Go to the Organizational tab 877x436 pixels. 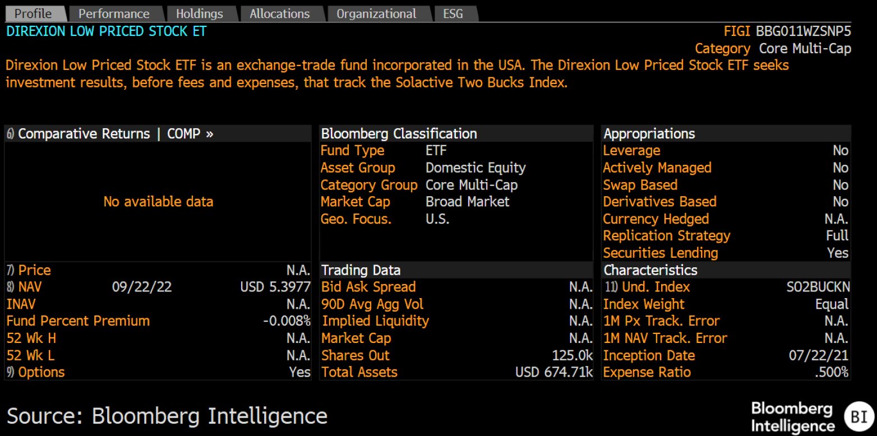pyautogui.click(x=376, y=14)
